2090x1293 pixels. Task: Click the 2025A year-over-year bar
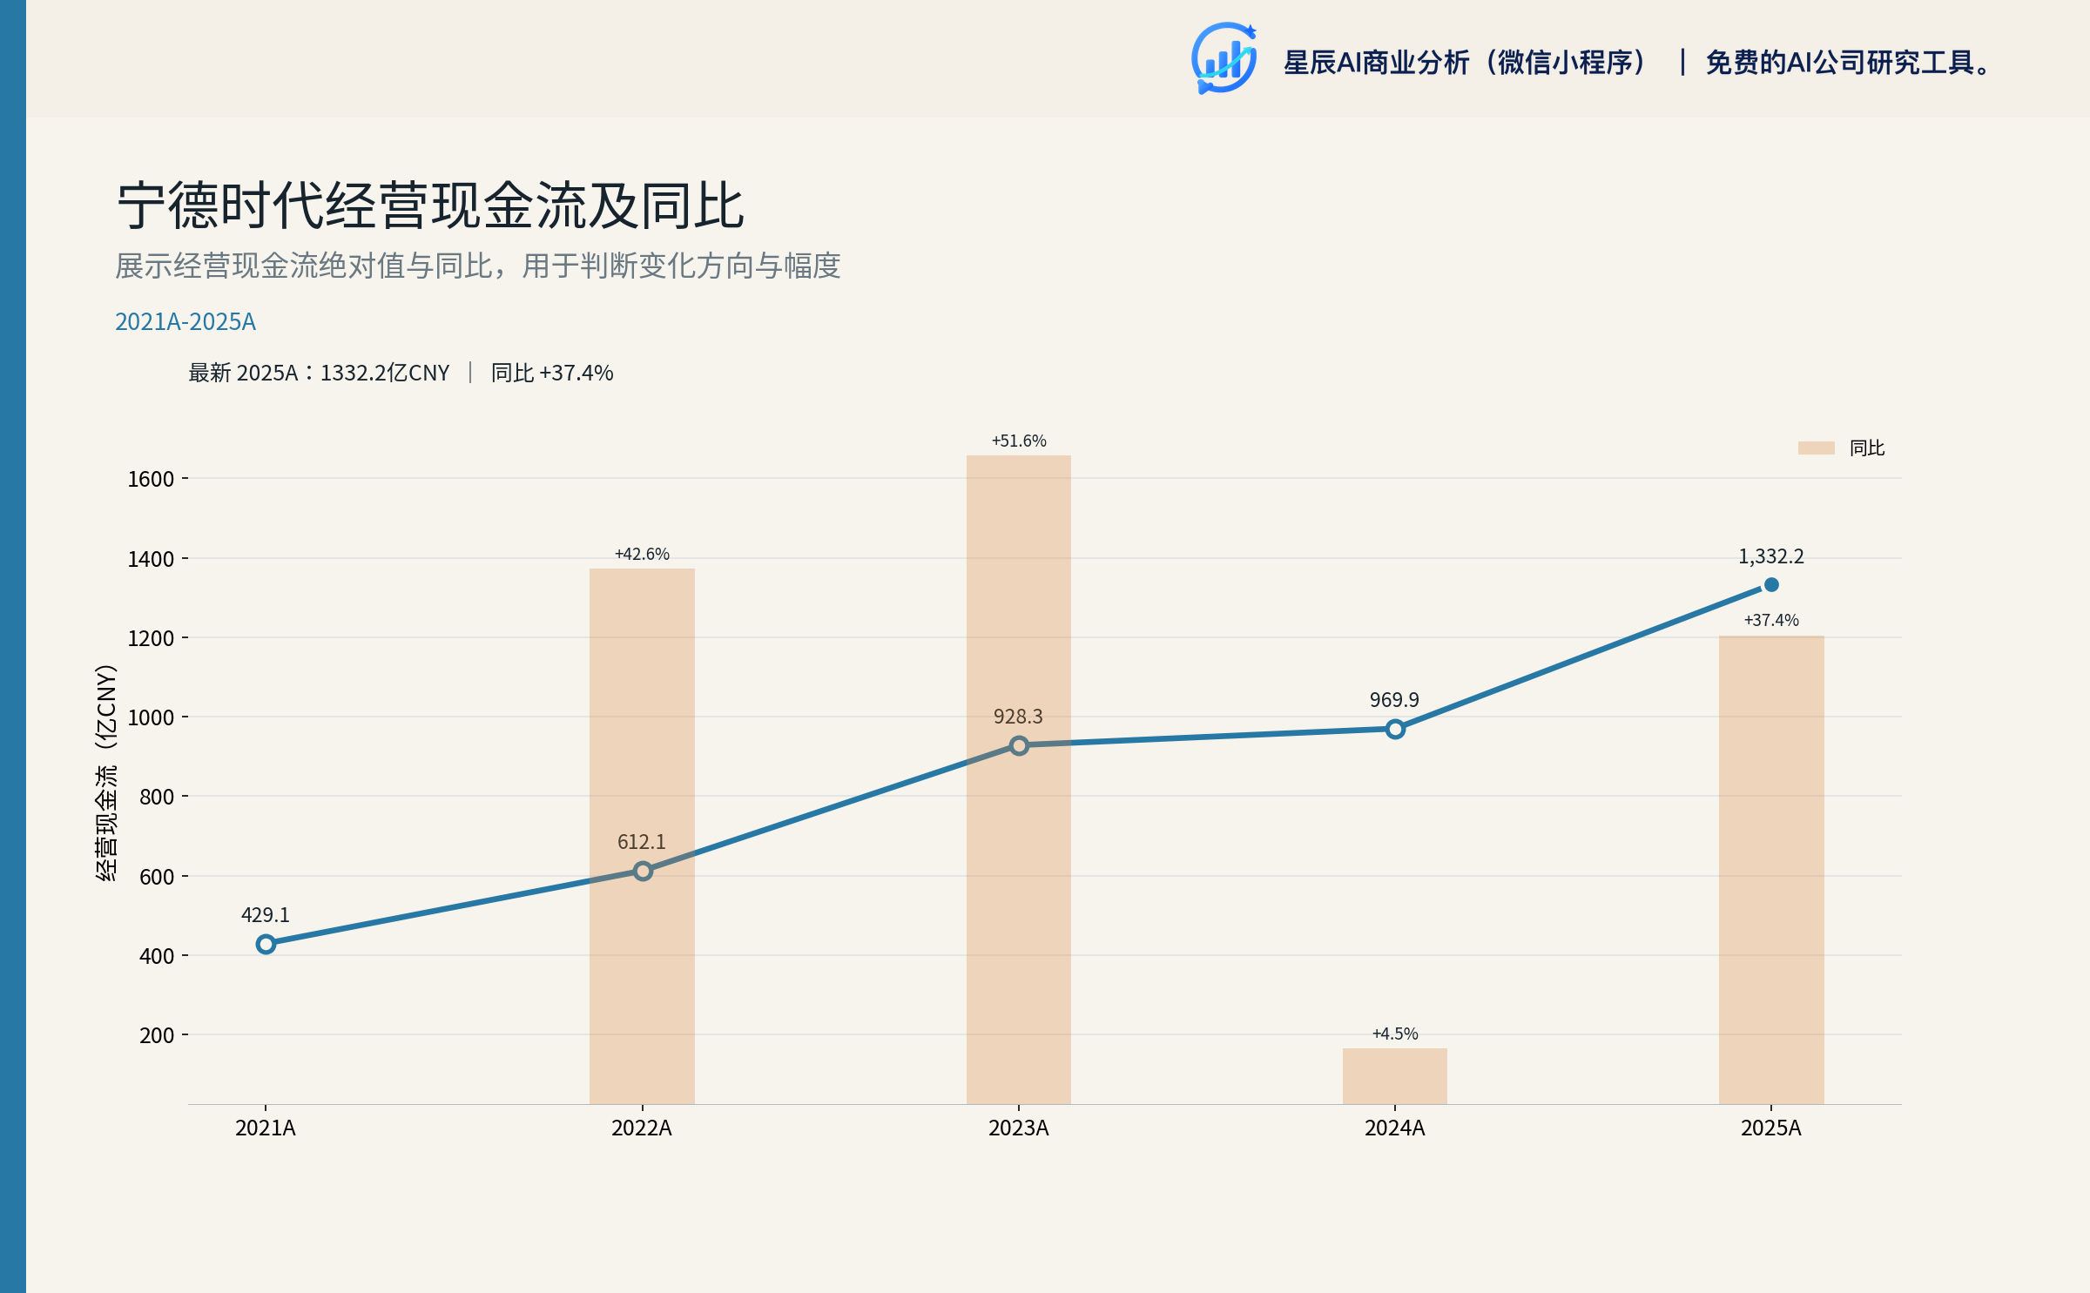pos(1771,870)
